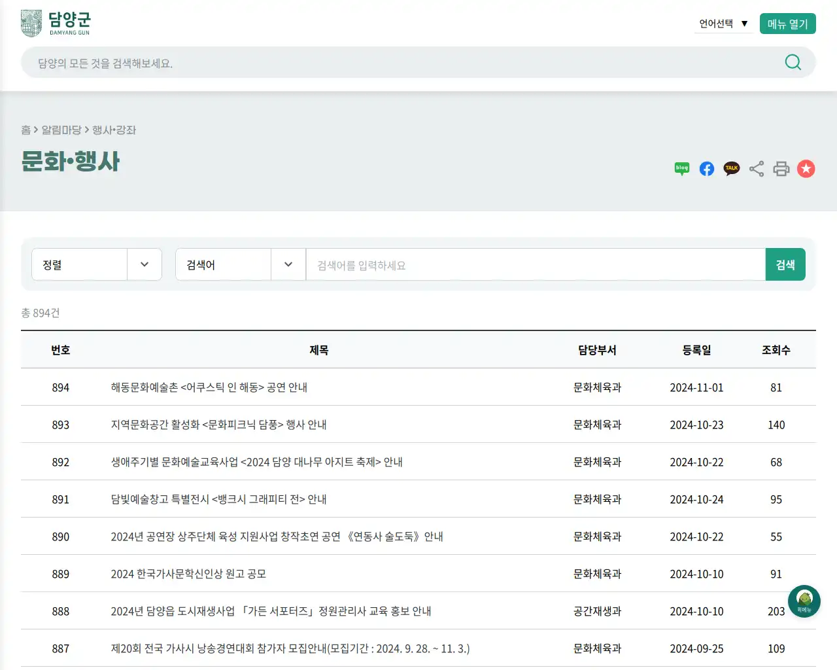Open the quick menu turtle icon
The width and height of the screenshot is (837, 670).
tap(804, 601)
